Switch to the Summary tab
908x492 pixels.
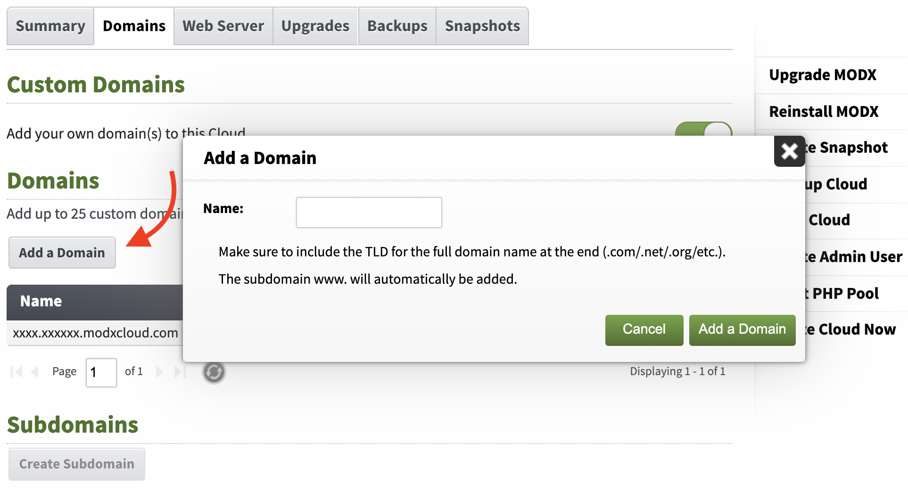tap(50, 26)
